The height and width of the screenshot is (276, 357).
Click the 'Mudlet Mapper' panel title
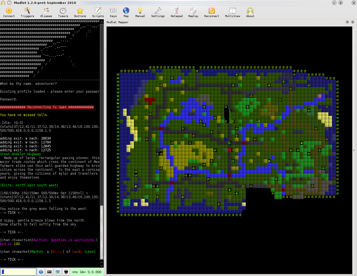tap(117, 22)
